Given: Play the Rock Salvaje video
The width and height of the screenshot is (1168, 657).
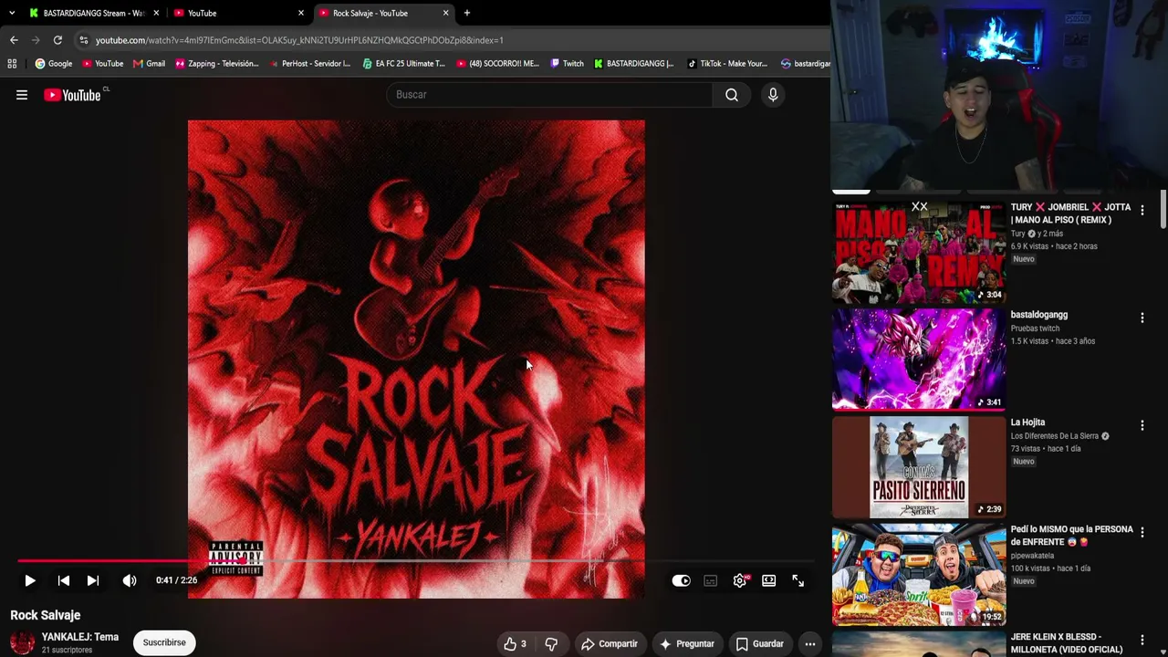Looking at the screenshot, I should (29, 580).
